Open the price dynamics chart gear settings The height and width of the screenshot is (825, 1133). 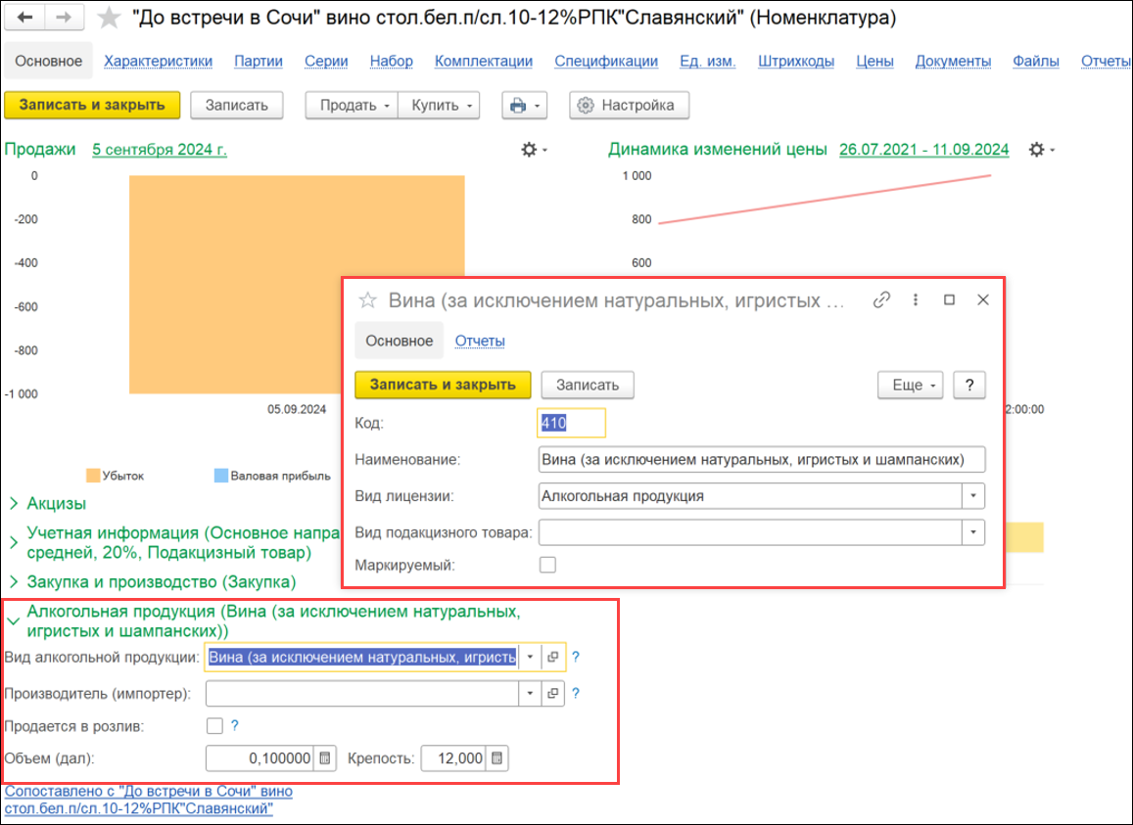[x=1041, y=150]
